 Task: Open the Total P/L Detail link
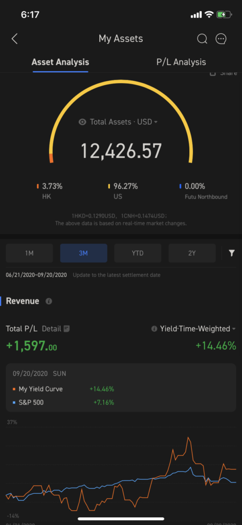tap(56, 329)
